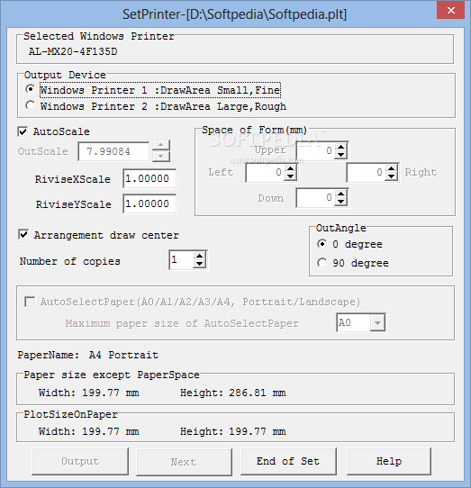Click the Output button
The height and width of the screenshot is (488, 471).
click(x=80, y=461)
